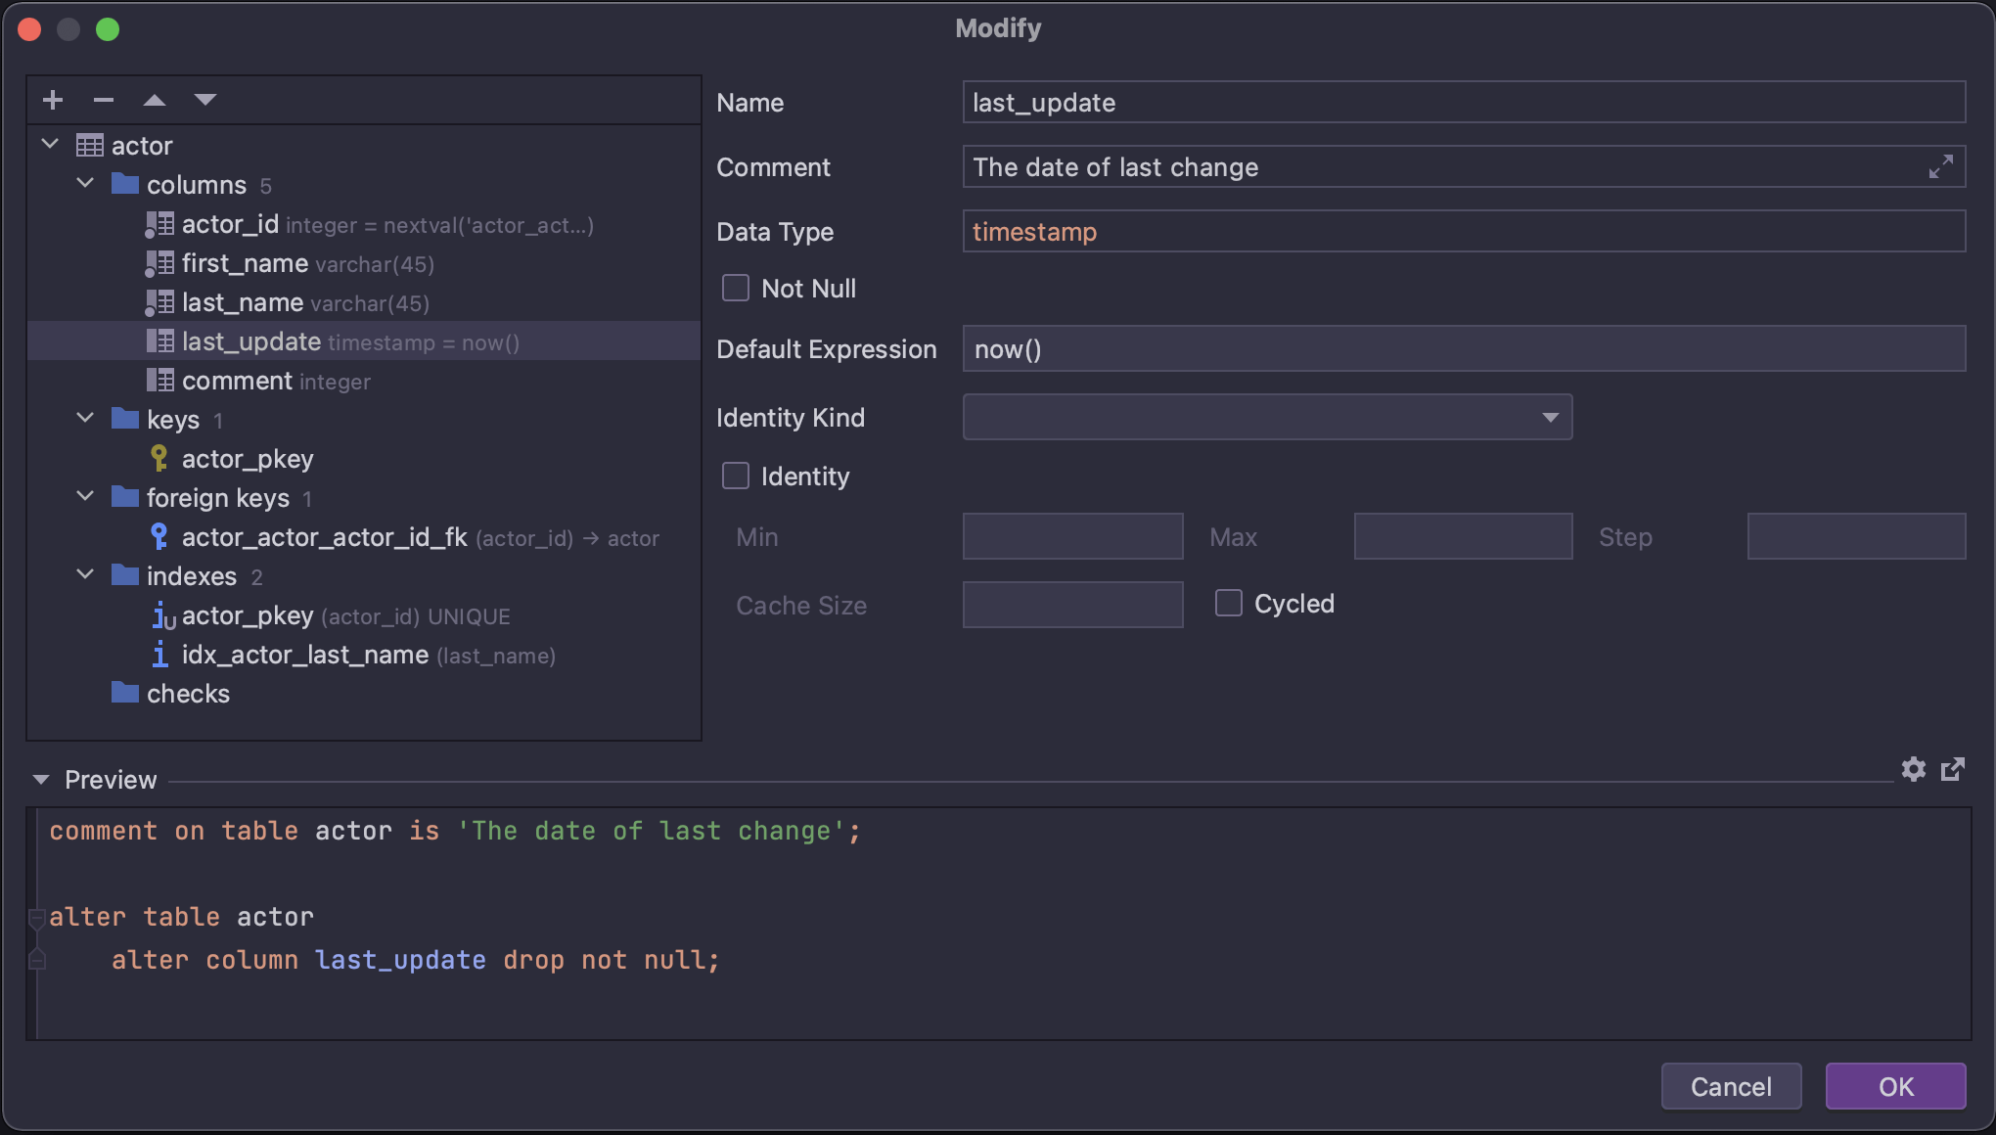This screenshot has height=1135, width=1996.
Task: Check the Identity checkbox
Action: 736,477
